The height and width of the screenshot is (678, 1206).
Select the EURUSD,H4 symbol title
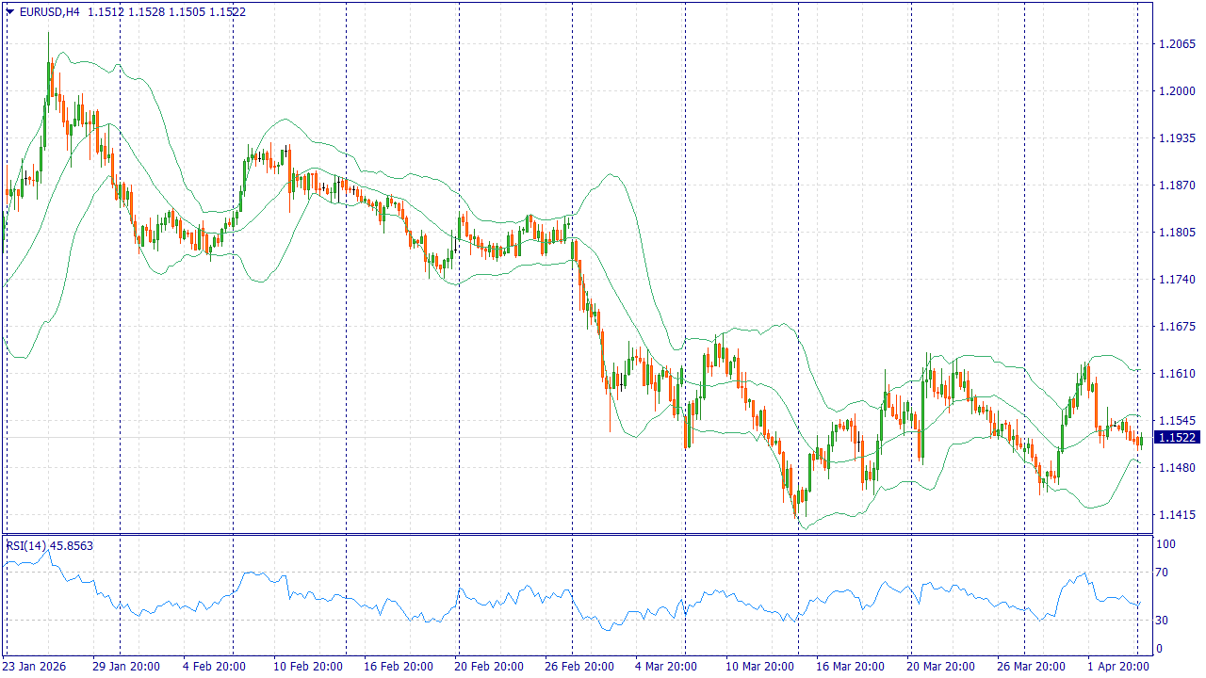[49, 12]
